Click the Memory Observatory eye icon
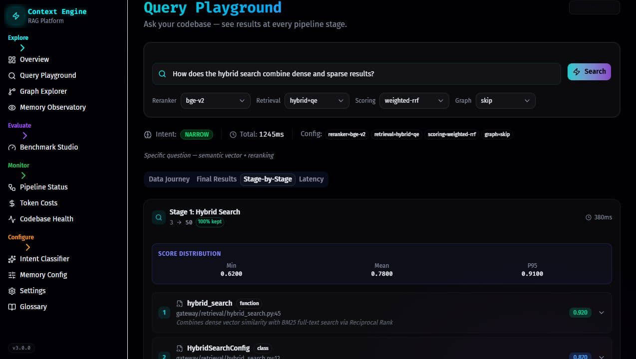The image size is (636, 359). [12, 108]
